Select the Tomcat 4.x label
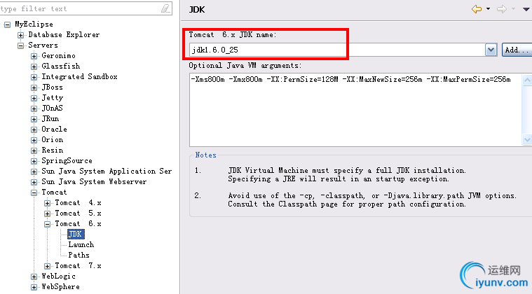 (78, 202)
